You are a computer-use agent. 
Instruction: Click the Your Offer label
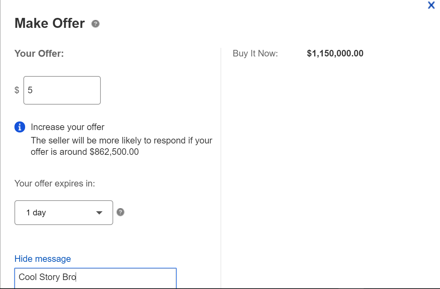click(39, 54)
